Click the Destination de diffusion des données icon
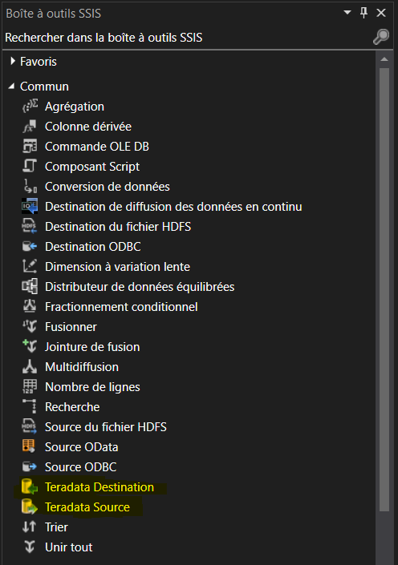Image resolution: width=398 pixels, height=565 pixels. pos(30,207)
